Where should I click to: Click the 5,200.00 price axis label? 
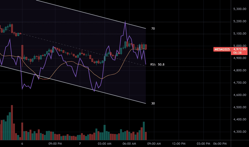click(240, 21)
